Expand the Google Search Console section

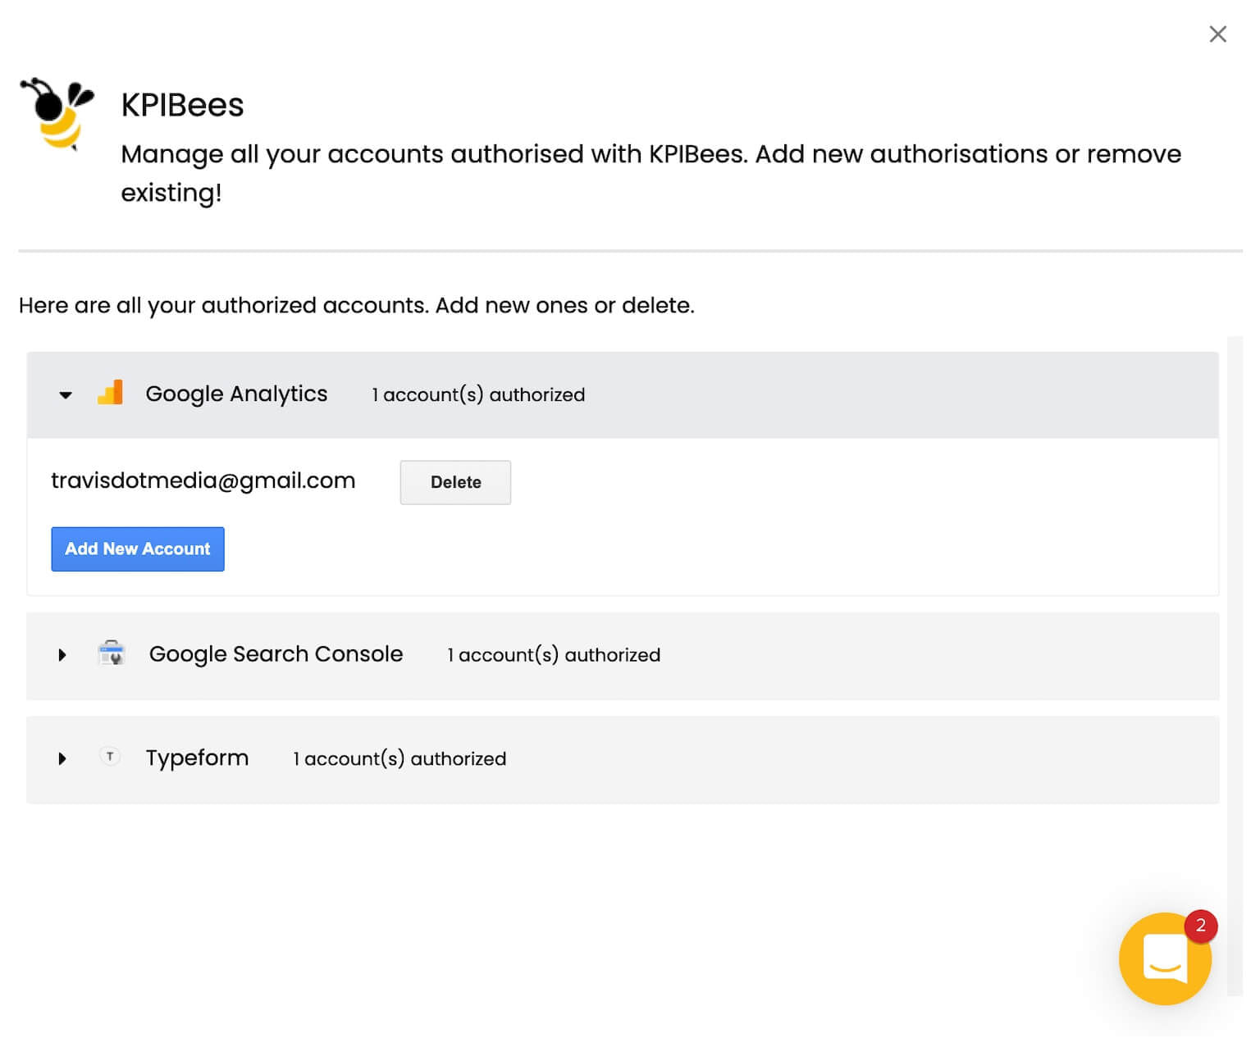62,655
